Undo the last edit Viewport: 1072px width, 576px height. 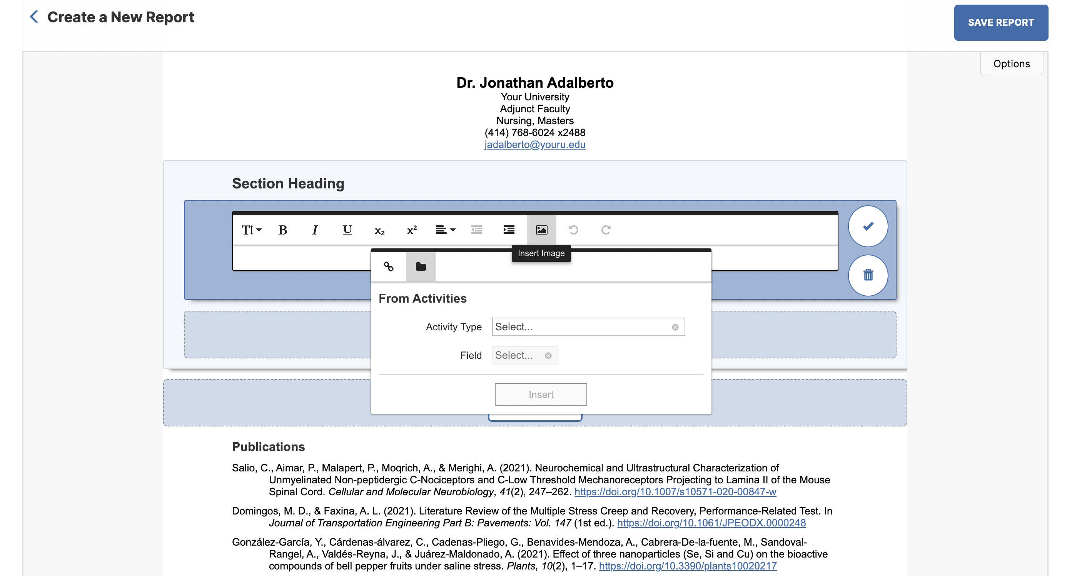(574, 230)
